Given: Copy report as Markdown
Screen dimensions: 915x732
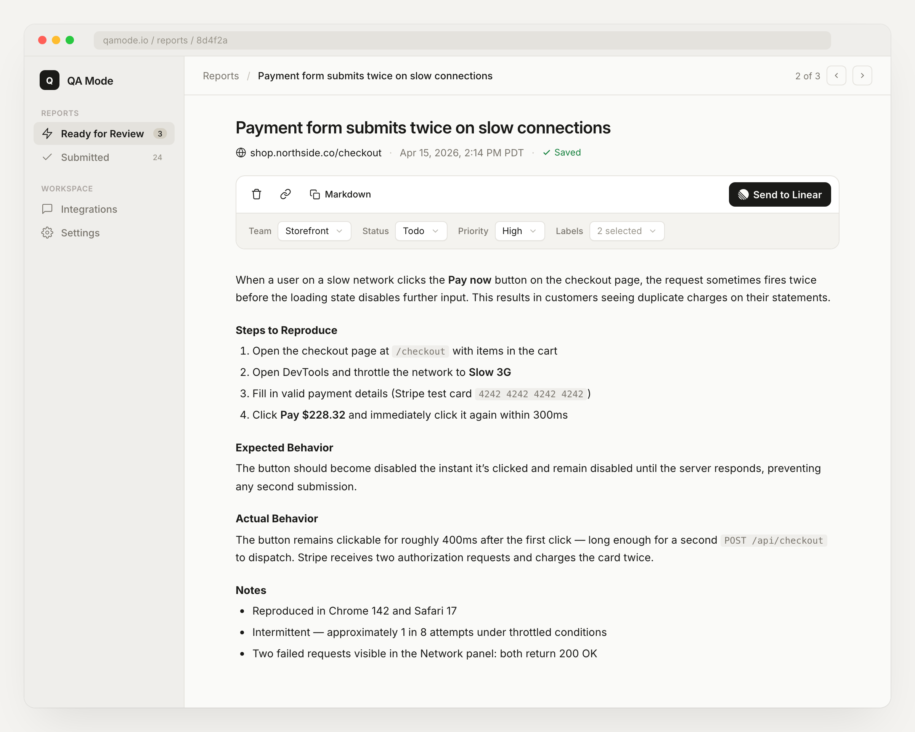Looking at the screenshot, I should (340, 194).
